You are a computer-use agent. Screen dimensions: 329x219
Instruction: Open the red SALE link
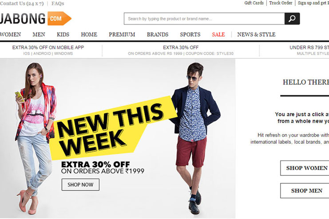[218, 35]
